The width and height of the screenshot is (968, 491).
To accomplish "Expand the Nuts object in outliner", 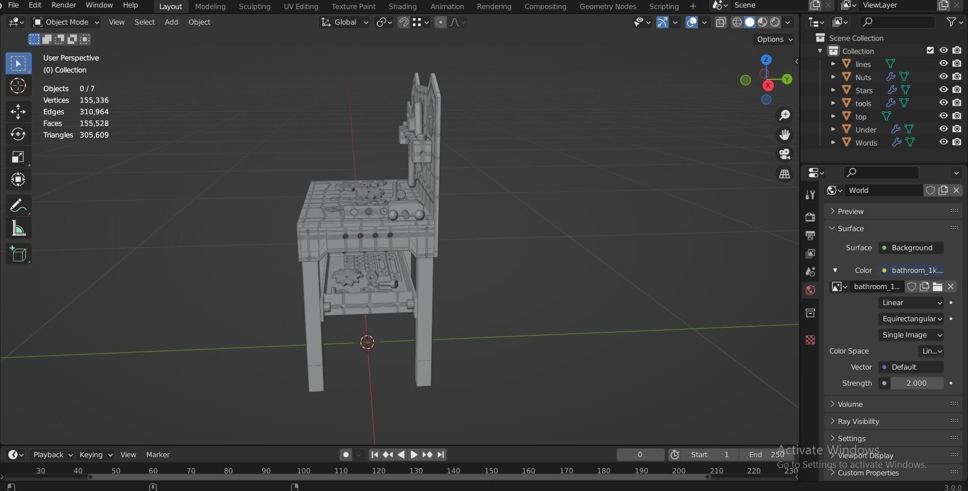I will 833,77.
